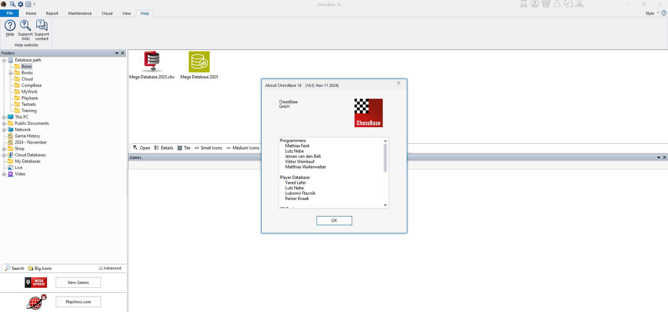Click the credits list scroll down arrow

coord(385,205)
